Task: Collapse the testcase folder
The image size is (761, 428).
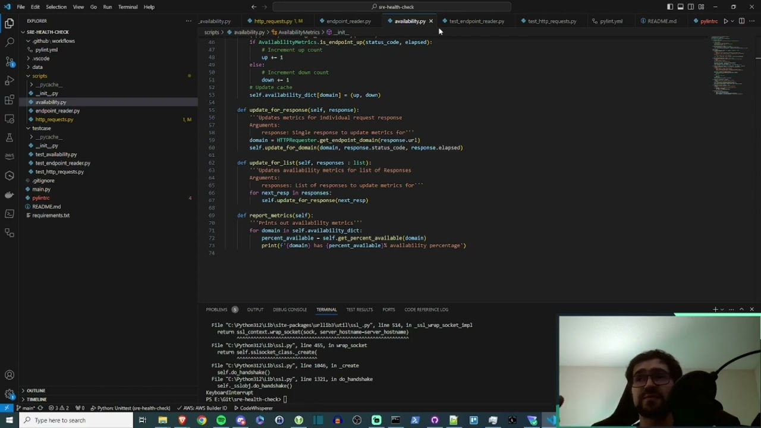Action: pos(41,128)
